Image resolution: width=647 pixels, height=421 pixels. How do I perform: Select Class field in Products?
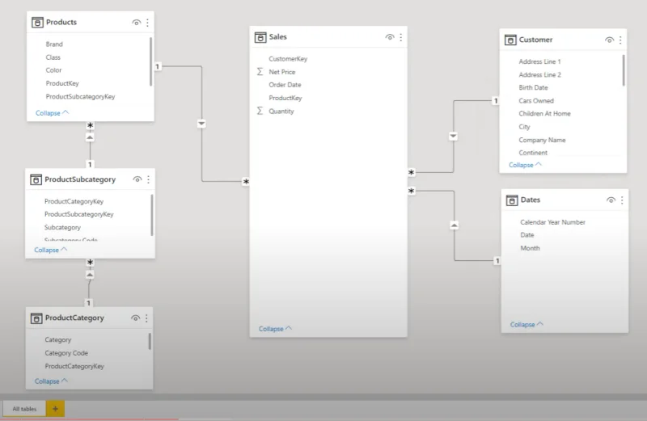click(x=53, y=57)
